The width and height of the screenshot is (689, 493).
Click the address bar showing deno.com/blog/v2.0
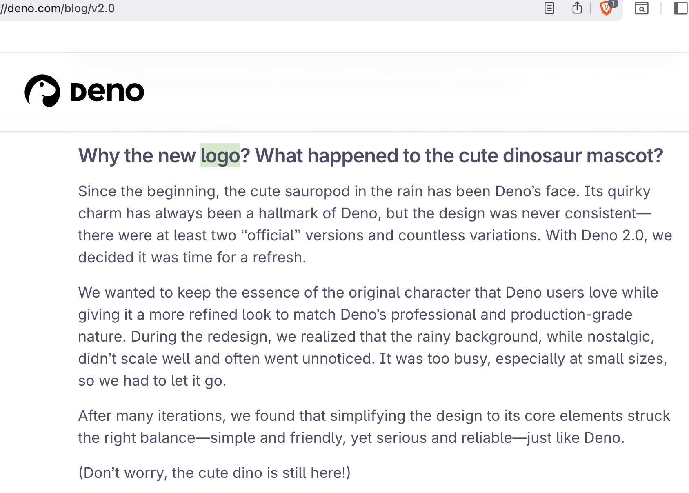click(57, 8)
